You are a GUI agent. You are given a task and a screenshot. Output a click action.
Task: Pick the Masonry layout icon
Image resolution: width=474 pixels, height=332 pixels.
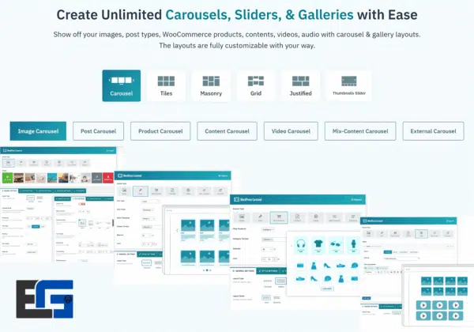pyautogui.click(x=211, y=85)
